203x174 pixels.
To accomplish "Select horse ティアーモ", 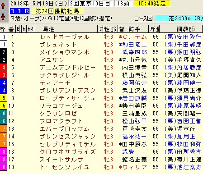I will pos(55,83).
